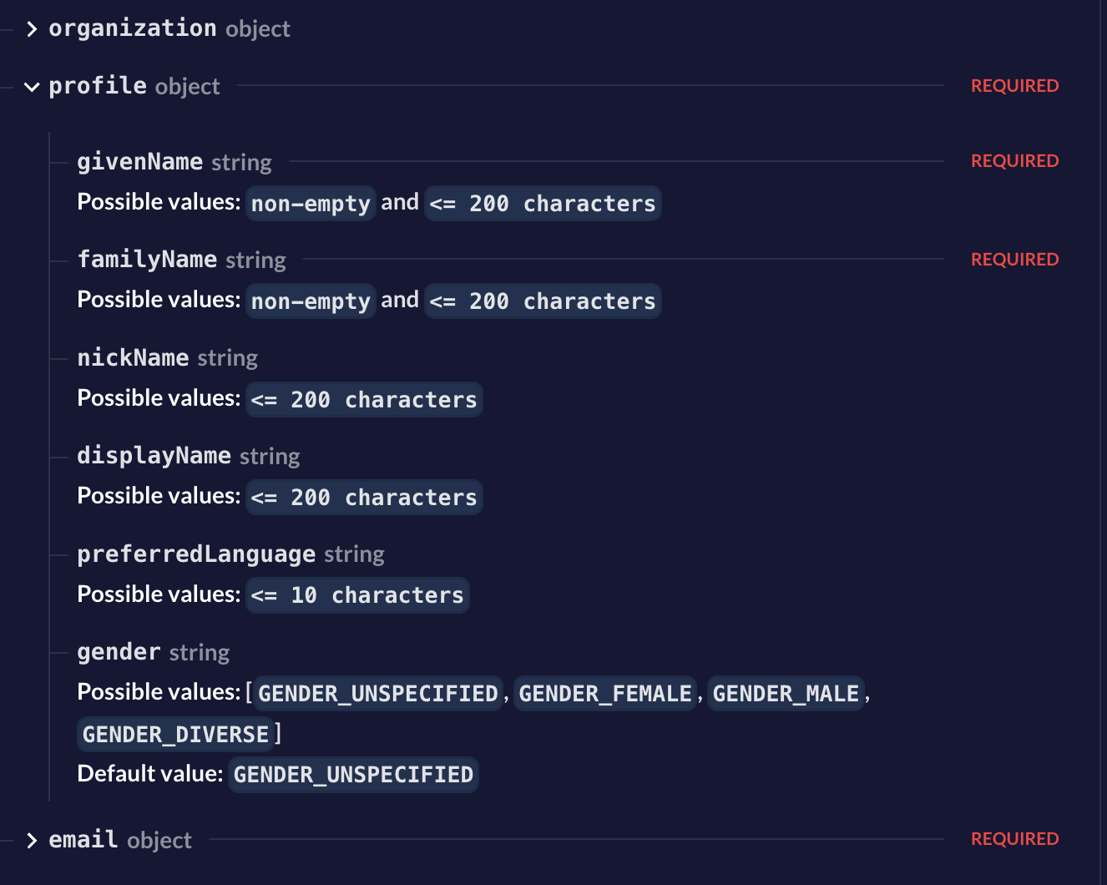Screen dimensions: 1107x885
Task: Click the givenName property name
Action: coord(139,161)
